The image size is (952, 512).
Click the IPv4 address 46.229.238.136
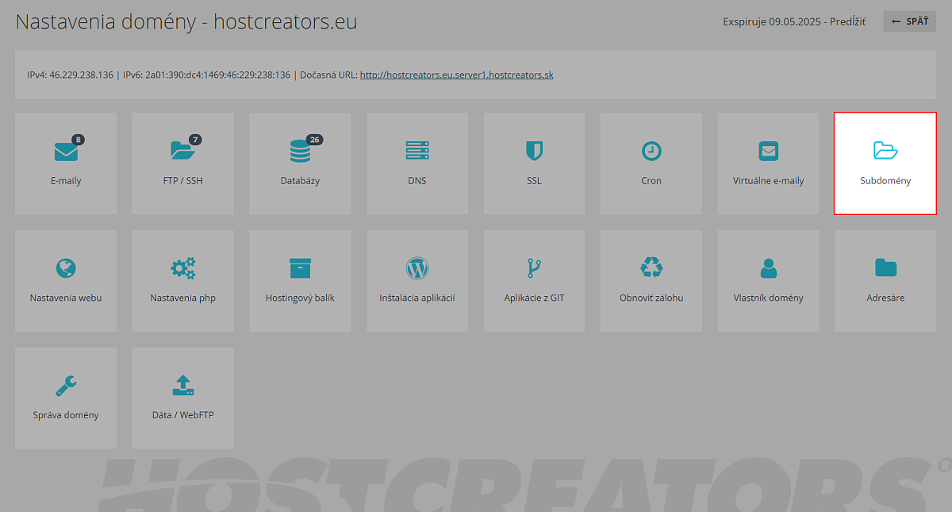point(81,75)
